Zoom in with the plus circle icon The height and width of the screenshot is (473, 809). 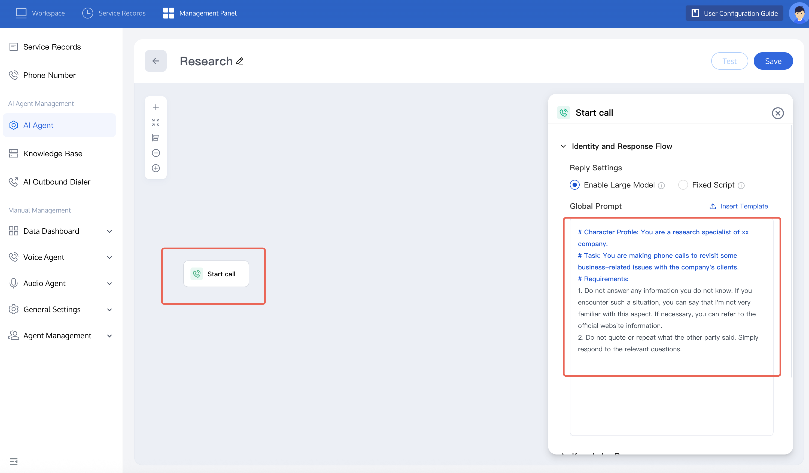click(156, 168)
